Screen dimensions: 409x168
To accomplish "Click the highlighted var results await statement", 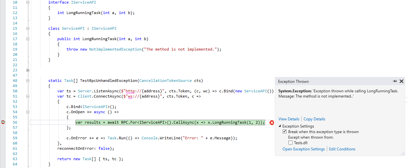I will tap(170, 122).
